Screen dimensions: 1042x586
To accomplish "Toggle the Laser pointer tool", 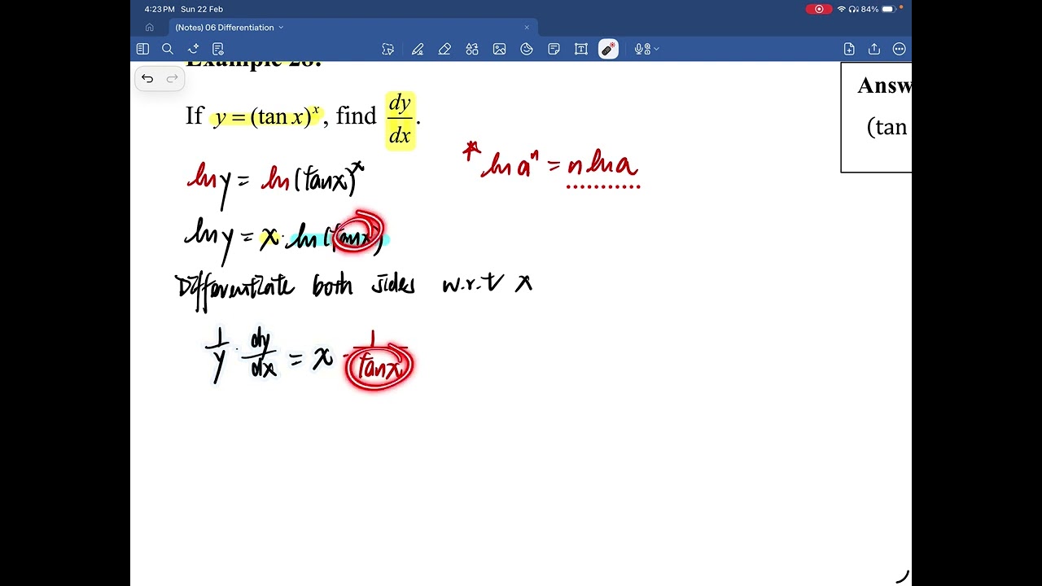I will coord(608,49).
